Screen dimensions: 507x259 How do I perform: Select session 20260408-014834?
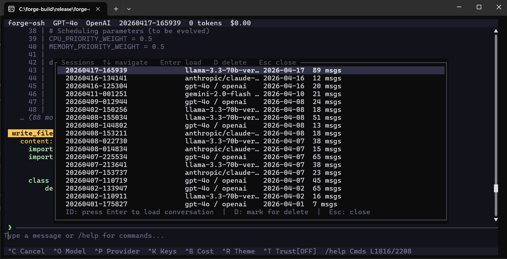(x=251, y=149)
